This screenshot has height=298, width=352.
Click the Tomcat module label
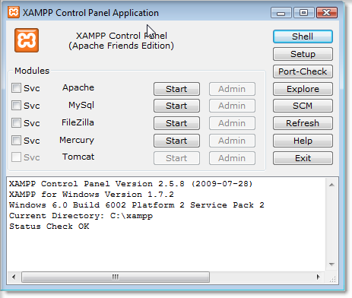[78, 157]
